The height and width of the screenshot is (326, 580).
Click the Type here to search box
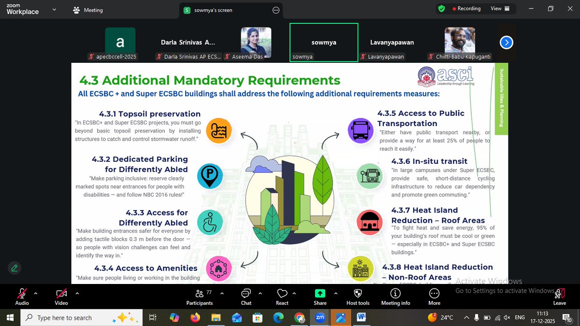tap(82, 317)
